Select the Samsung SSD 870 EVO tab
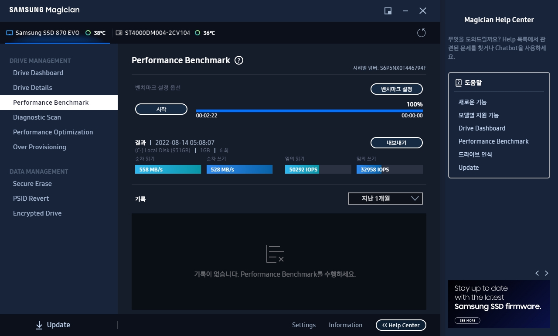 coord(58,33)
